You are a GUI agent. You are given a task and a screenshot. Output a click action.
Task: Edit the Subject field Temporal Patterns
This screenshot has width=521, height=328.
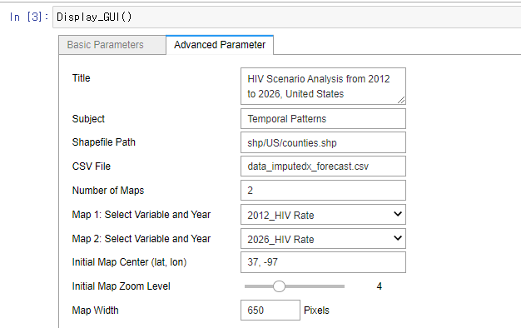click(x=323, y=119)
